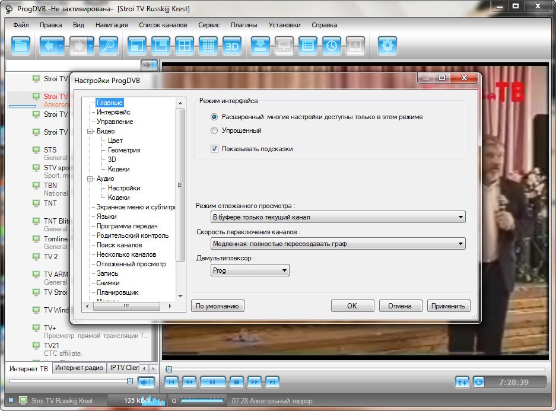This screenshot has width=556, height=411.
Task: Select Родительский контроль in settings tree
Action: [132, 235]
